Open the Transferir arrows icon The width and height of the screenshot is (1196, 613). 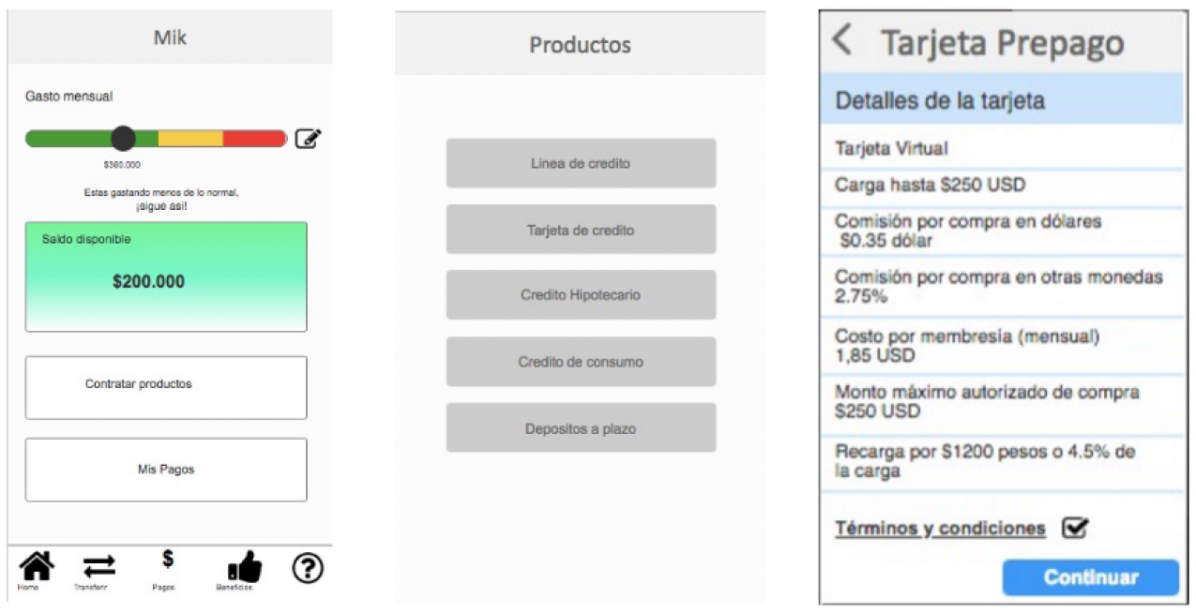(98, 566)
